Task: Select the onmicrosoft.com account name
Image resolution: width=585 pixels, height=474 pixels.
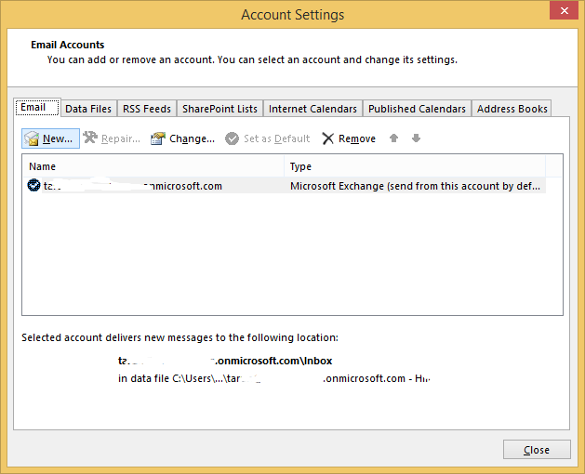Action: (133, 186)
